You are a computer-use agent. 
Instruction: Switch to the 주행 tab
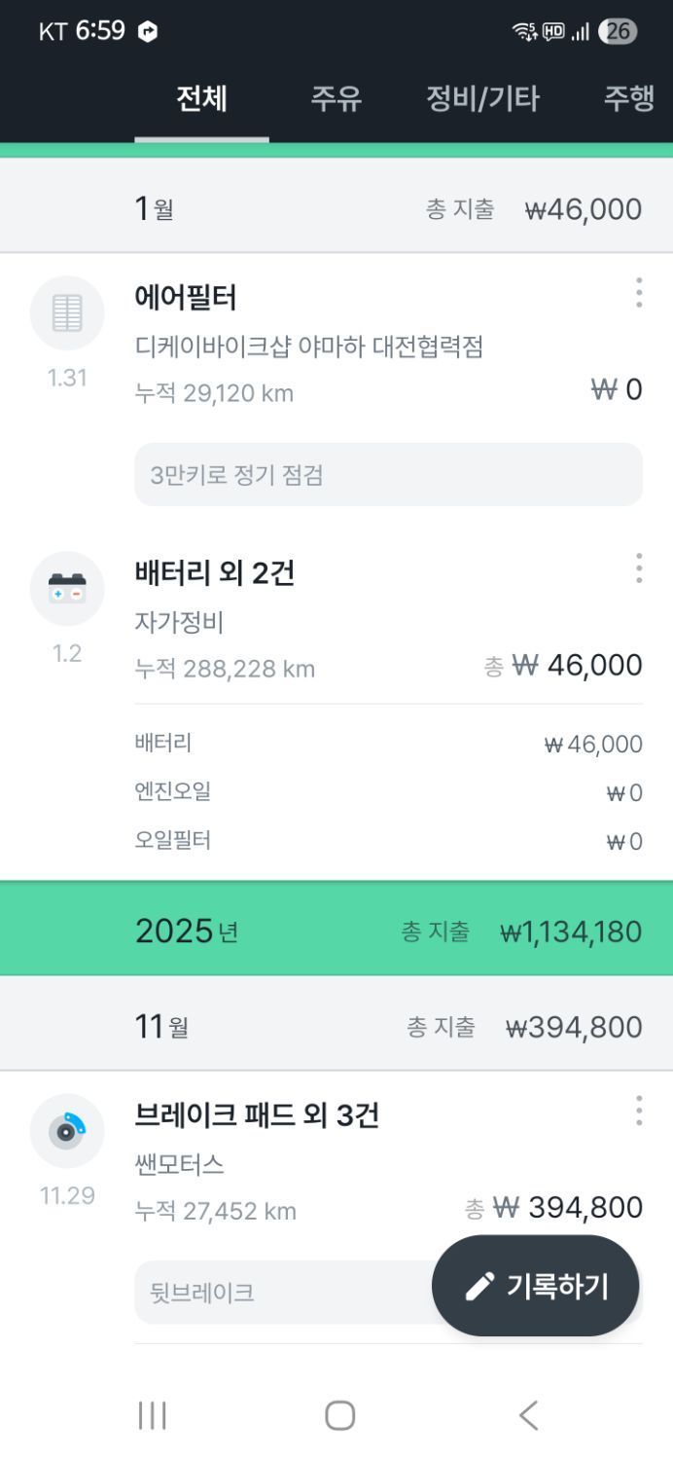pyautogui.click(x=629, y=99)
